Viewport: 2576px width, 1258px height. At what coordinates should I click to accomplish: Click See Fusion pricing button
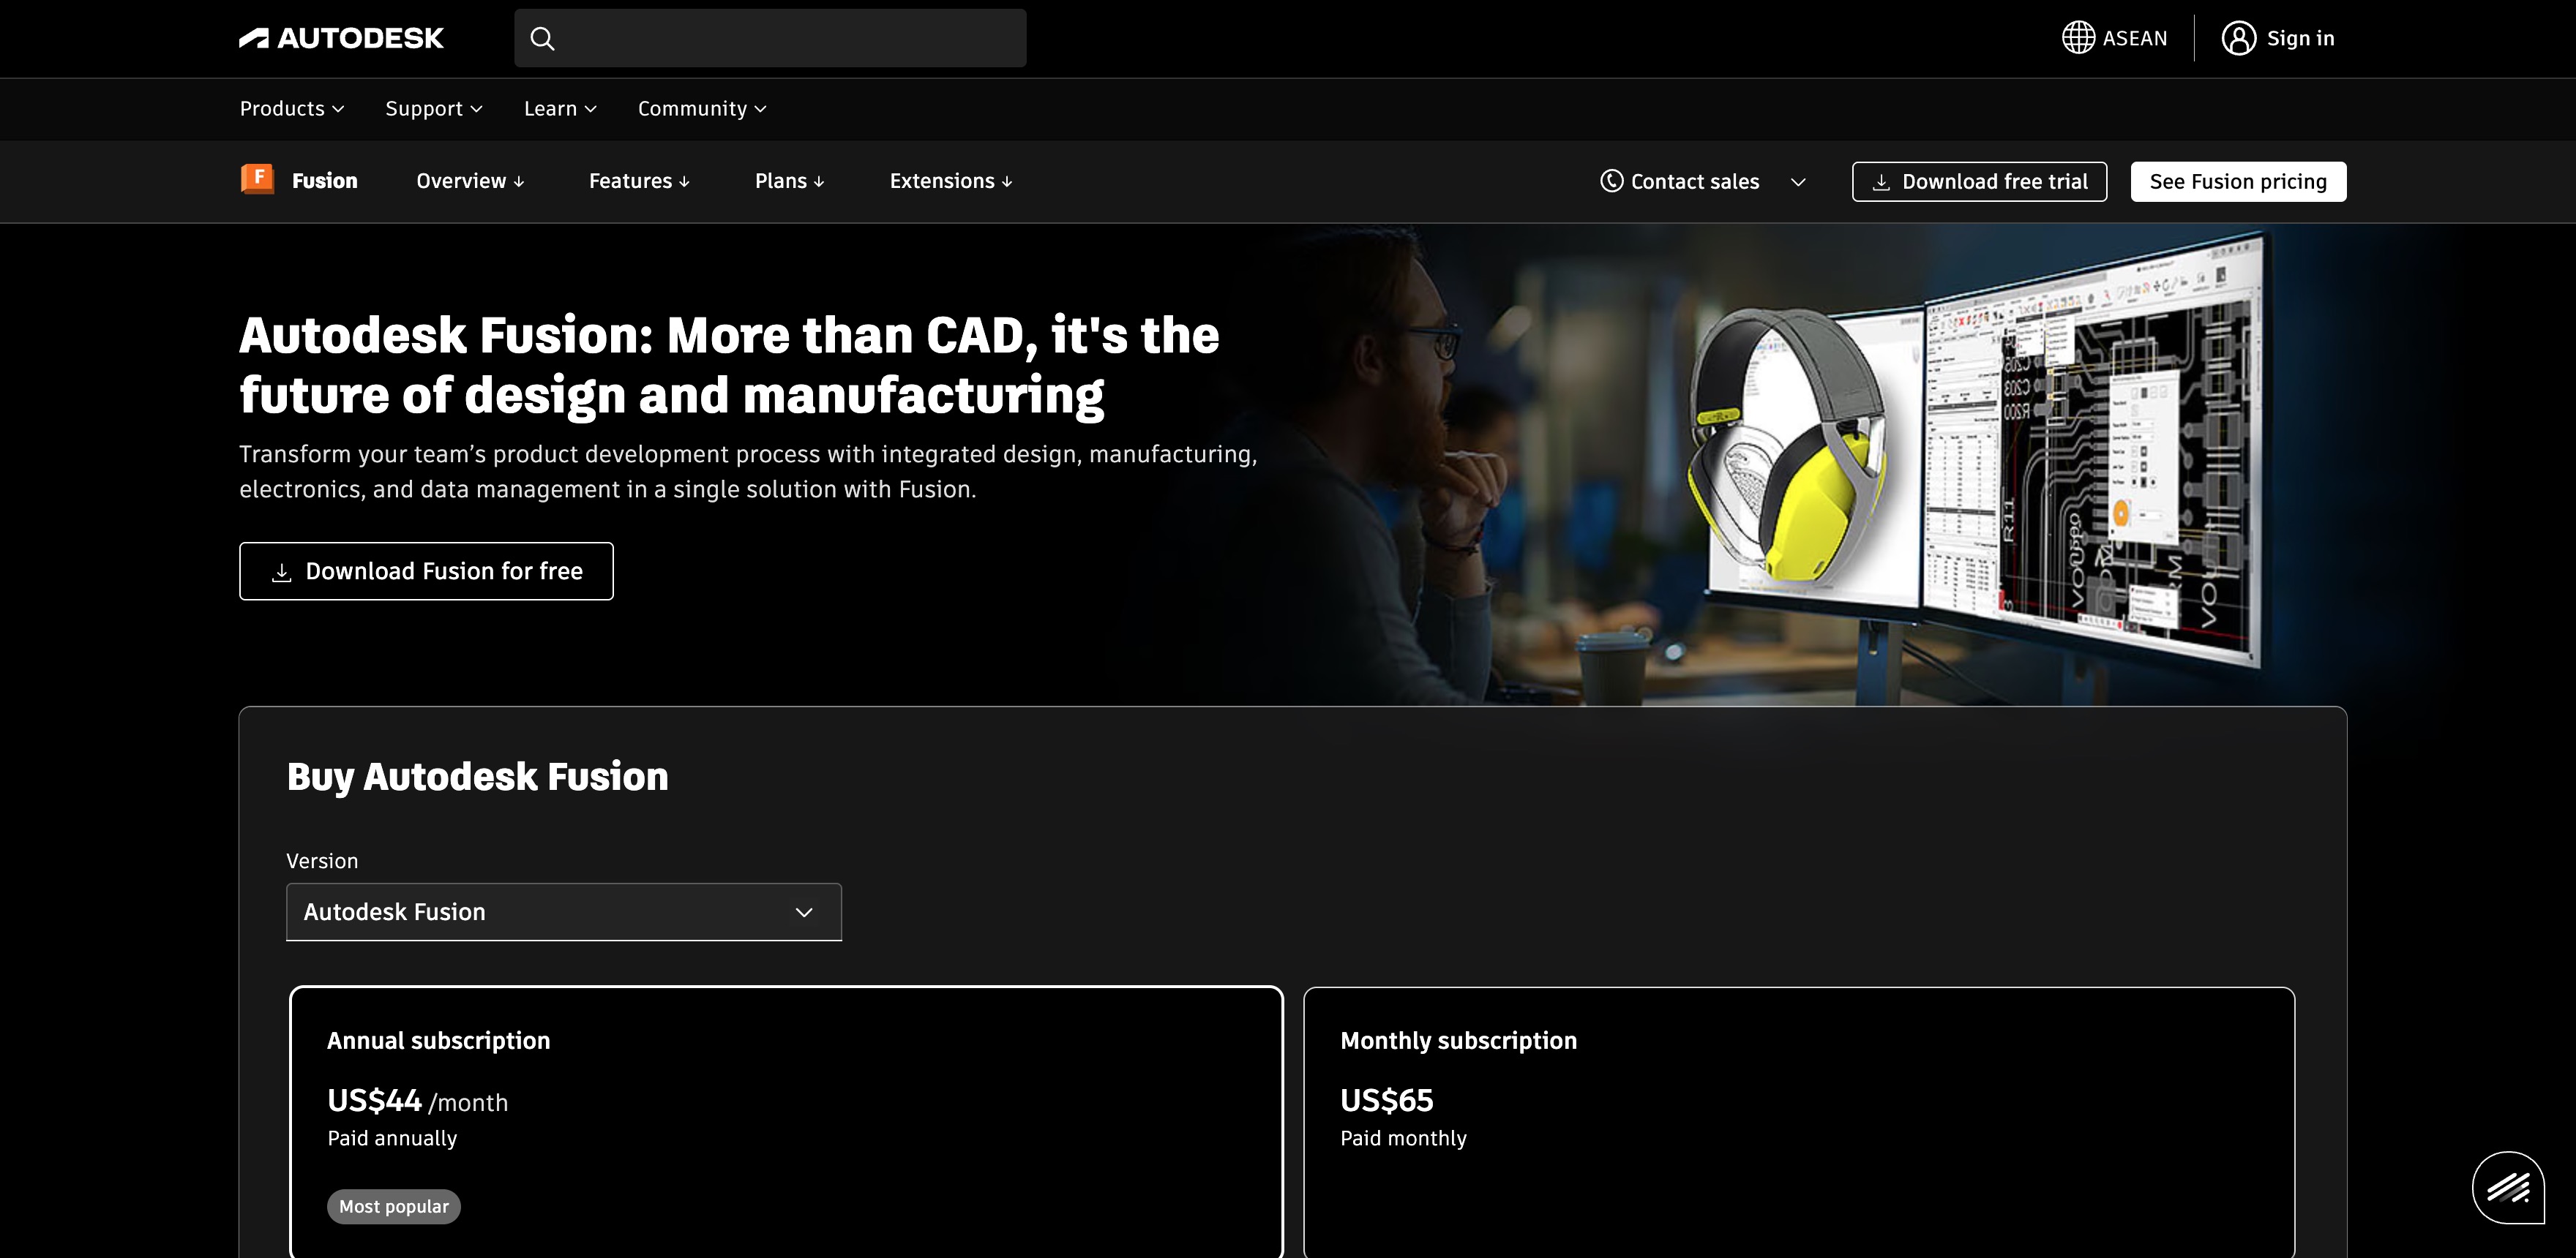click(x=2238, y=181)
